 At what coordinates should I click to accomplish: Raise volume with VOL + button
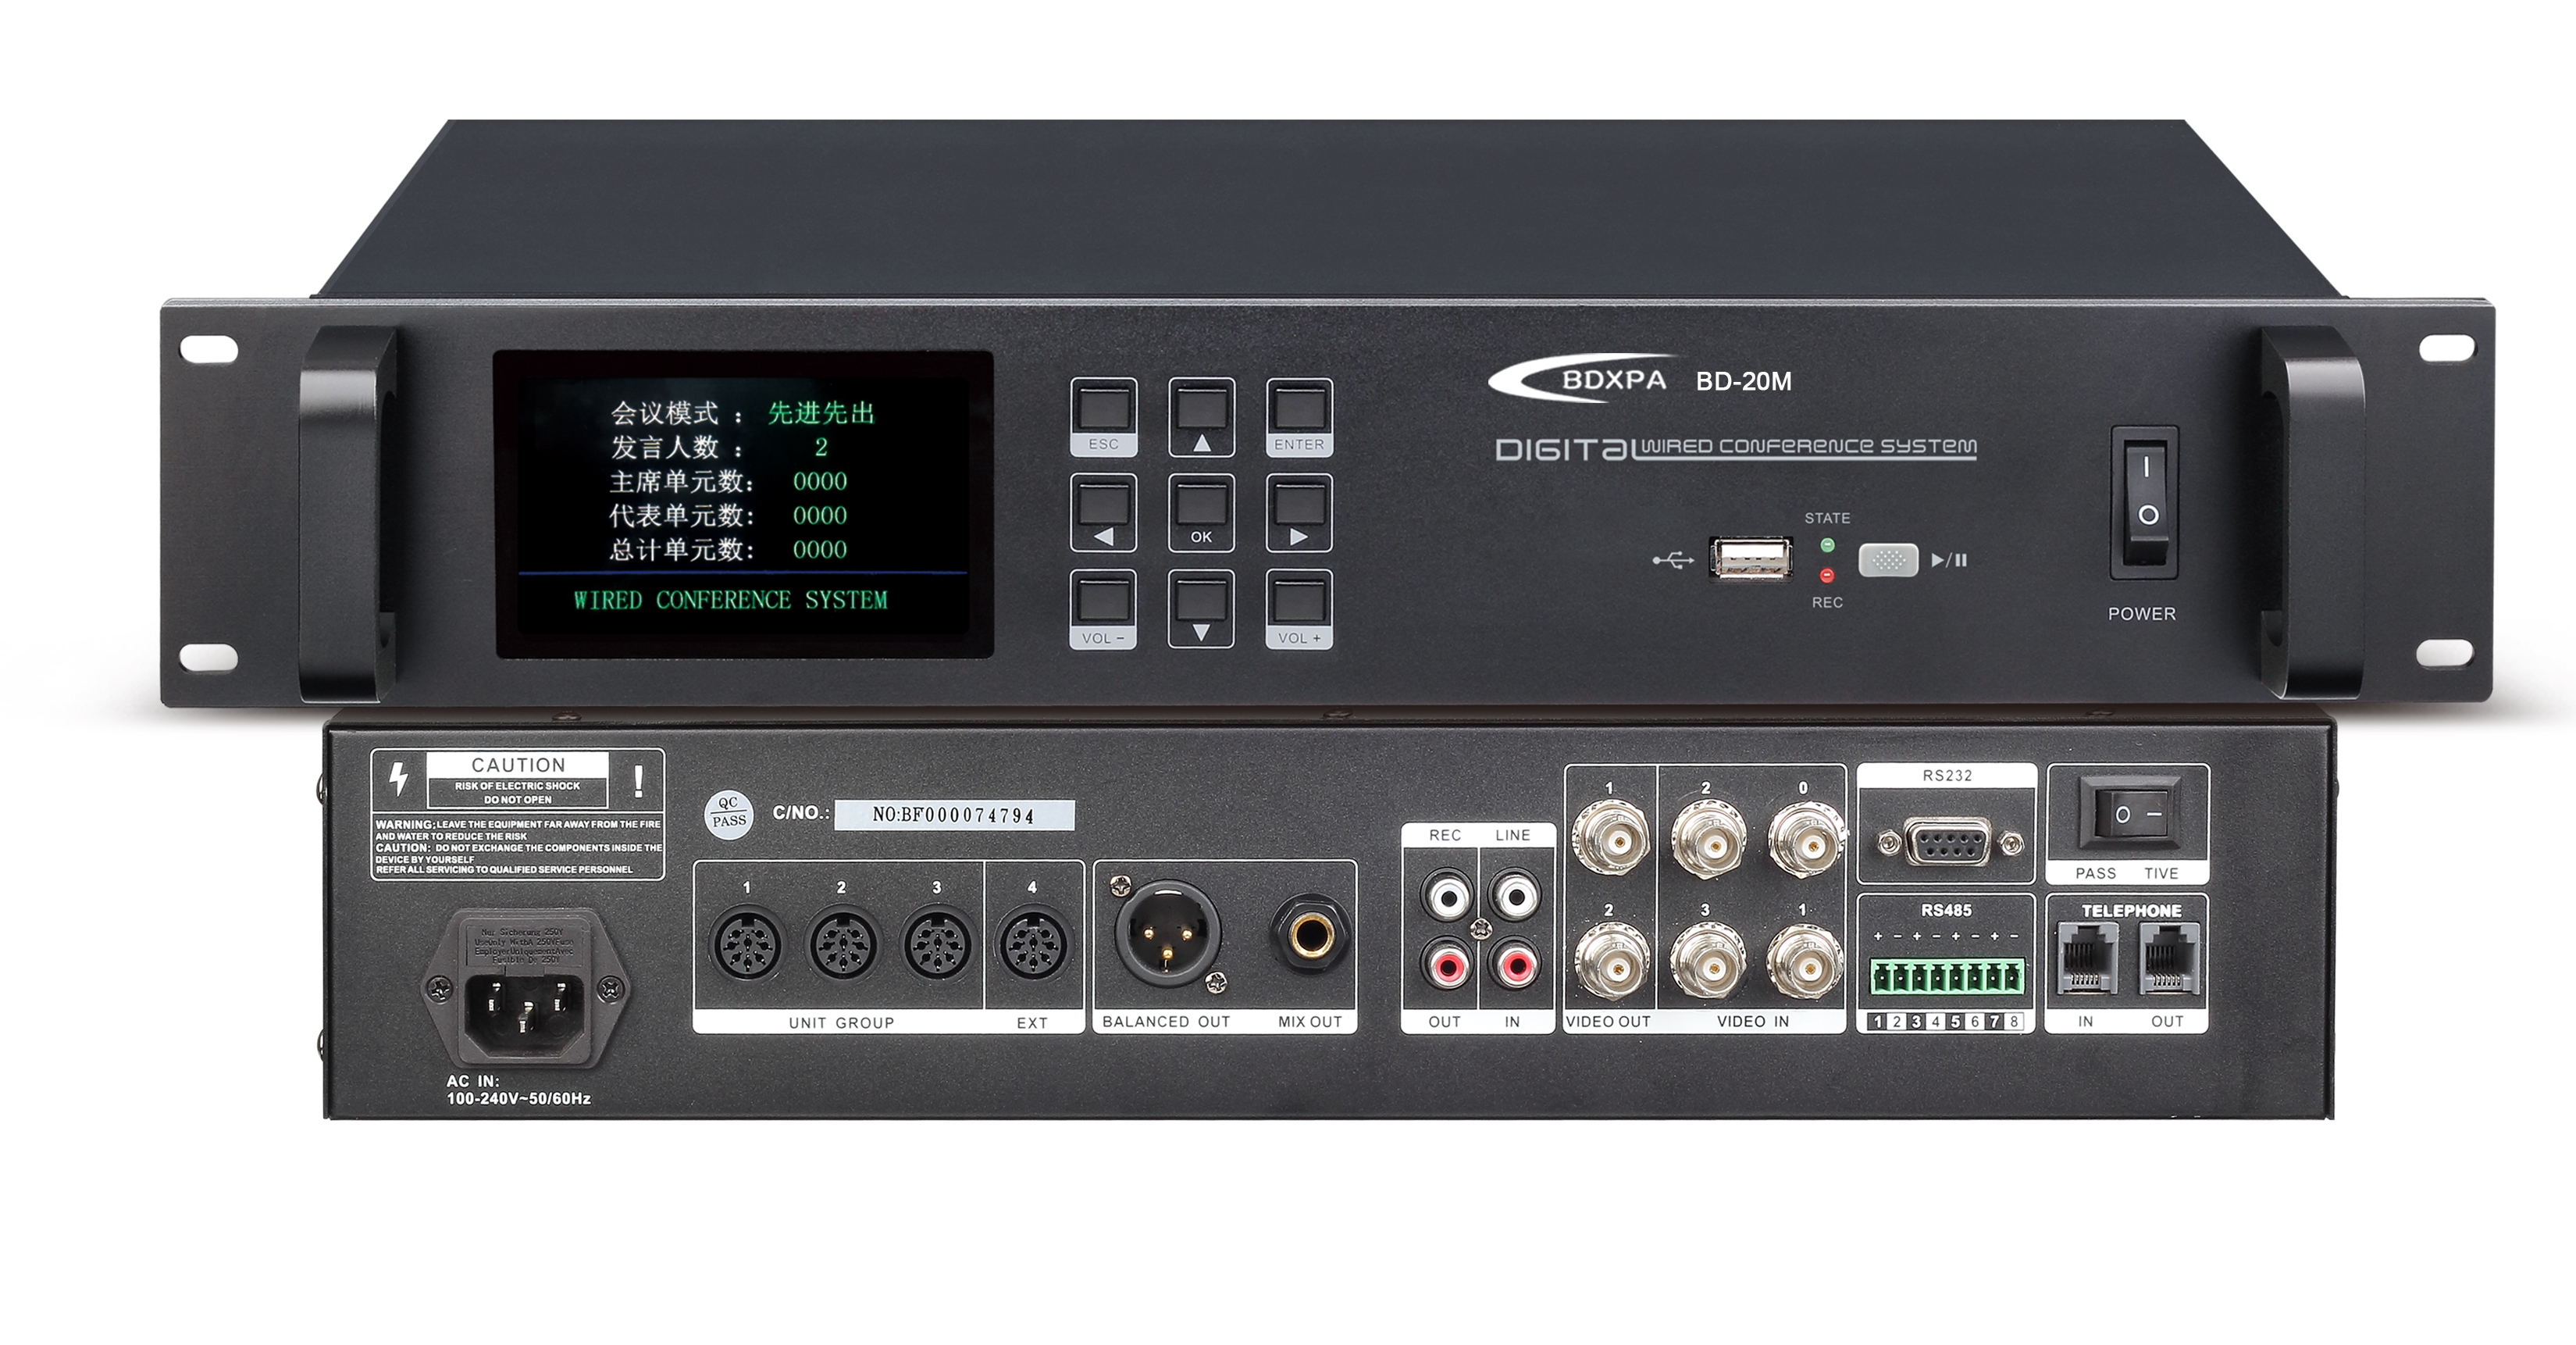click(x=1299, y=609)
